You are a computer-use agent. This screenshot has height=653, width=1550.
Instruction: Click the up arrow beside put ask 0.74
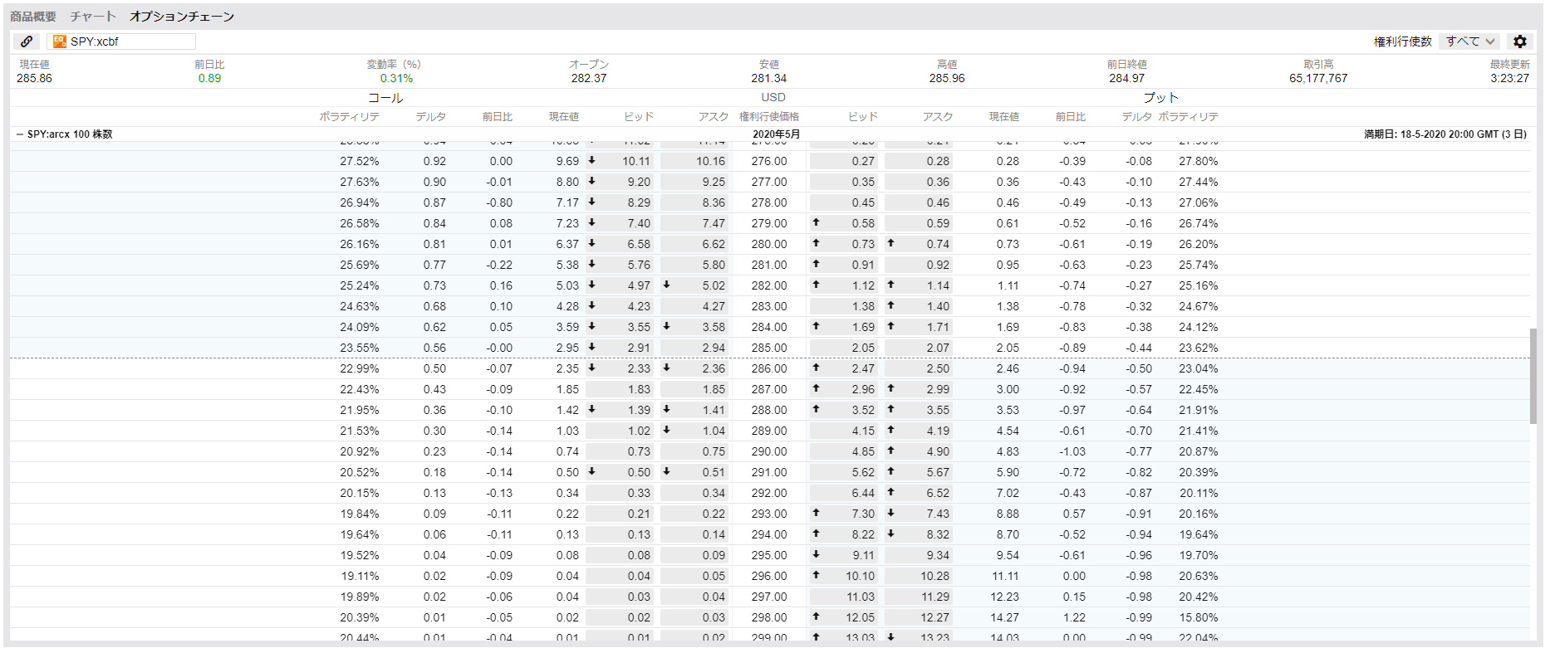pos(890,243)
